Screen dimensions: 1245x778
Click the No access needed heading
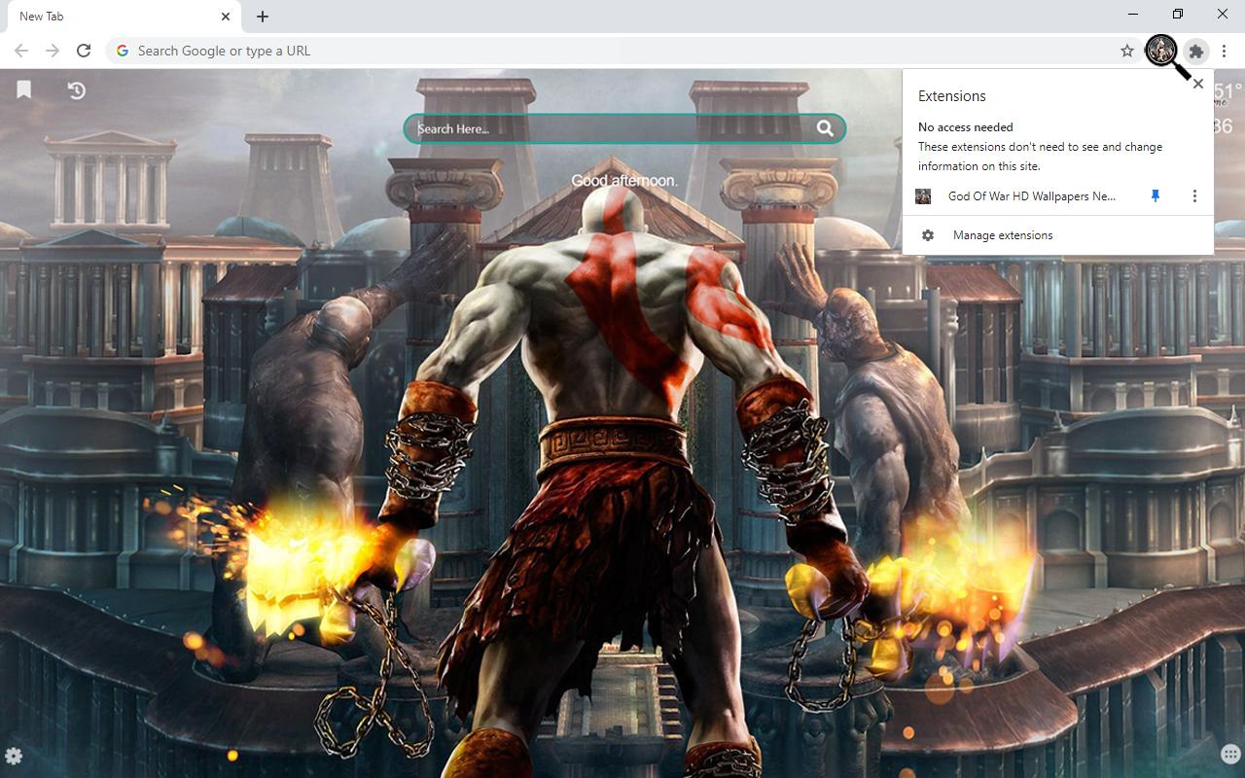tap(966, 126)
